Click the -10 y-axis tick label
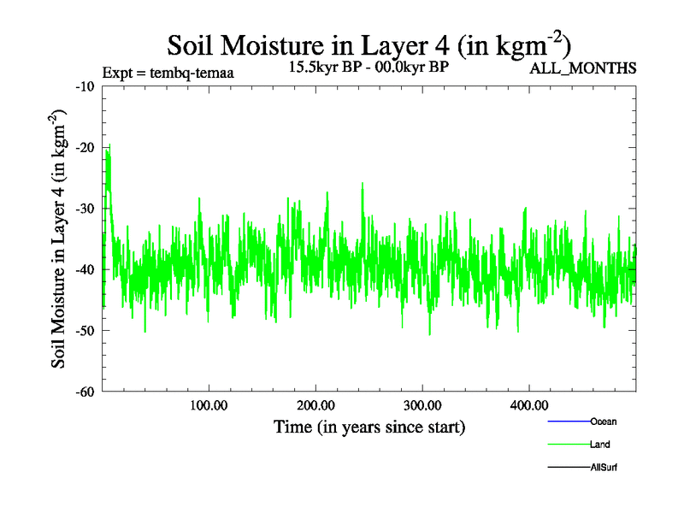The height and width of the screenshot is (513, 684). point(85,86)
